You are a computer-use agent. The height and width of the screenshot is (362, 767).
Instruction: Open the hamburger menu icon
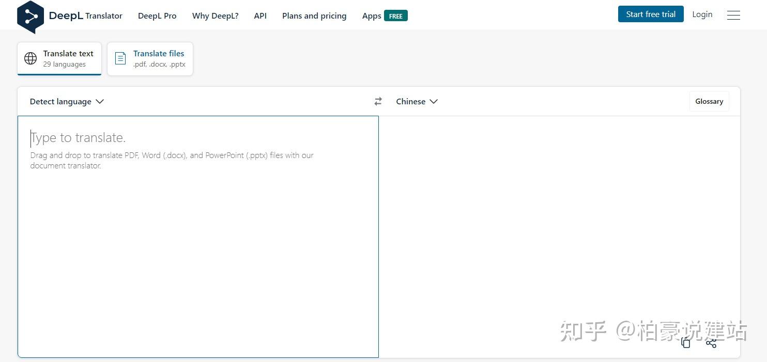click(733, 15)
